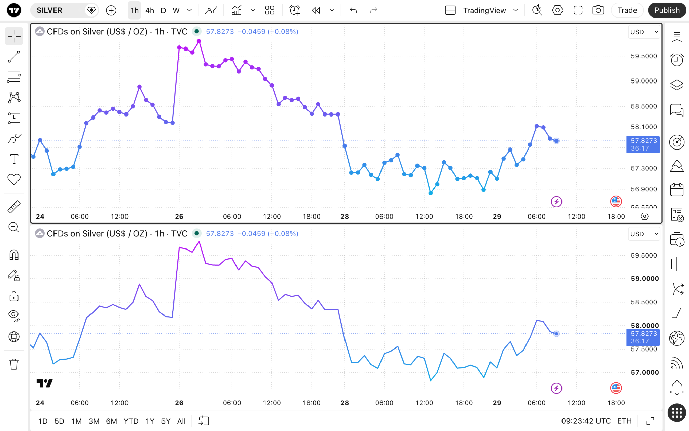Open the 09:23:42 UTC timezone menu
This screenshot has height=431, width=689.
pos(586,421)
